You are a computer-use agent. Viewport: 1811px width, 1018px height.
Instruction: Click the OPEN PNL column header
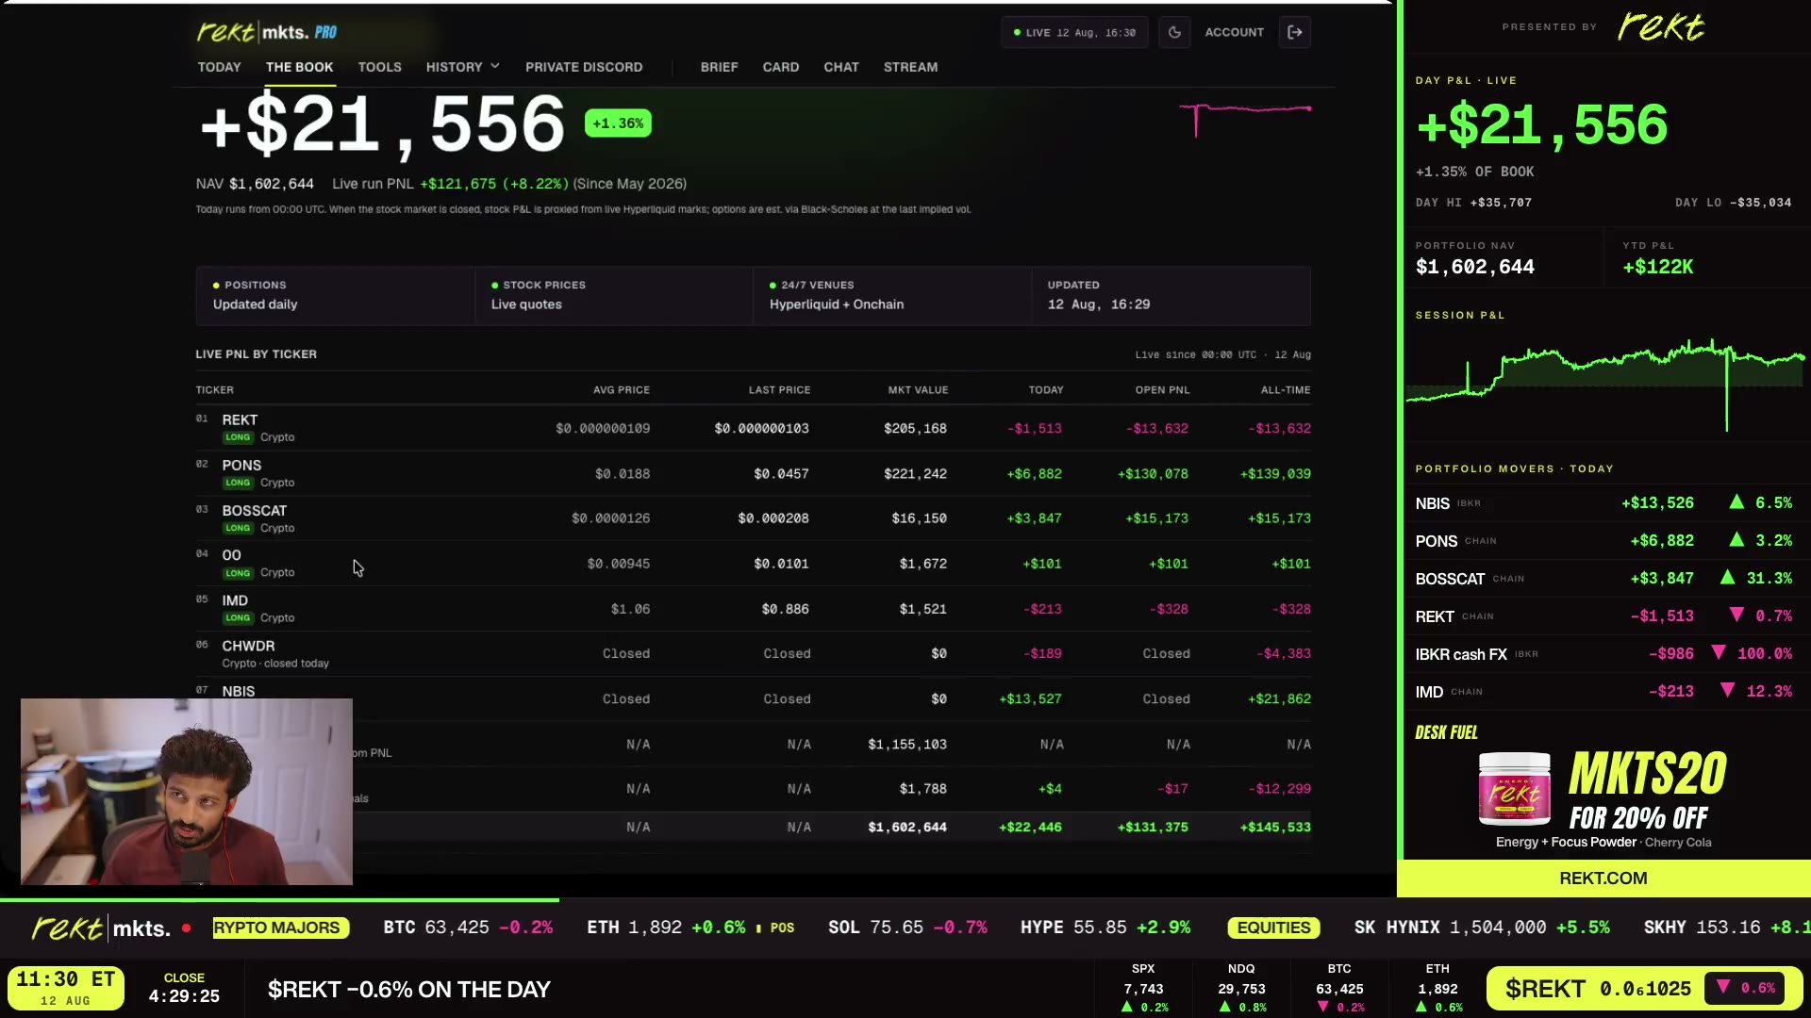point(1162,390)
